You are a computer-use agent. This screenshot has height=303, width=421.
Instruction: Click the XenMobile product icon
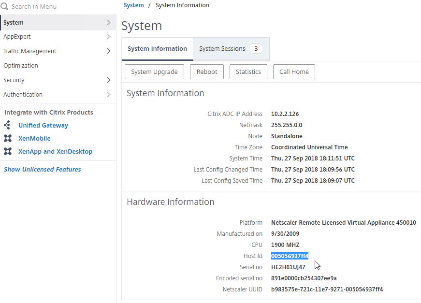click(8, 138)
